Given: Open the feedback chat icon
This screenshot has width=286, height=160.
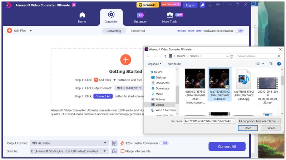Looking at the screenshot, I should [x=210, y=5].
